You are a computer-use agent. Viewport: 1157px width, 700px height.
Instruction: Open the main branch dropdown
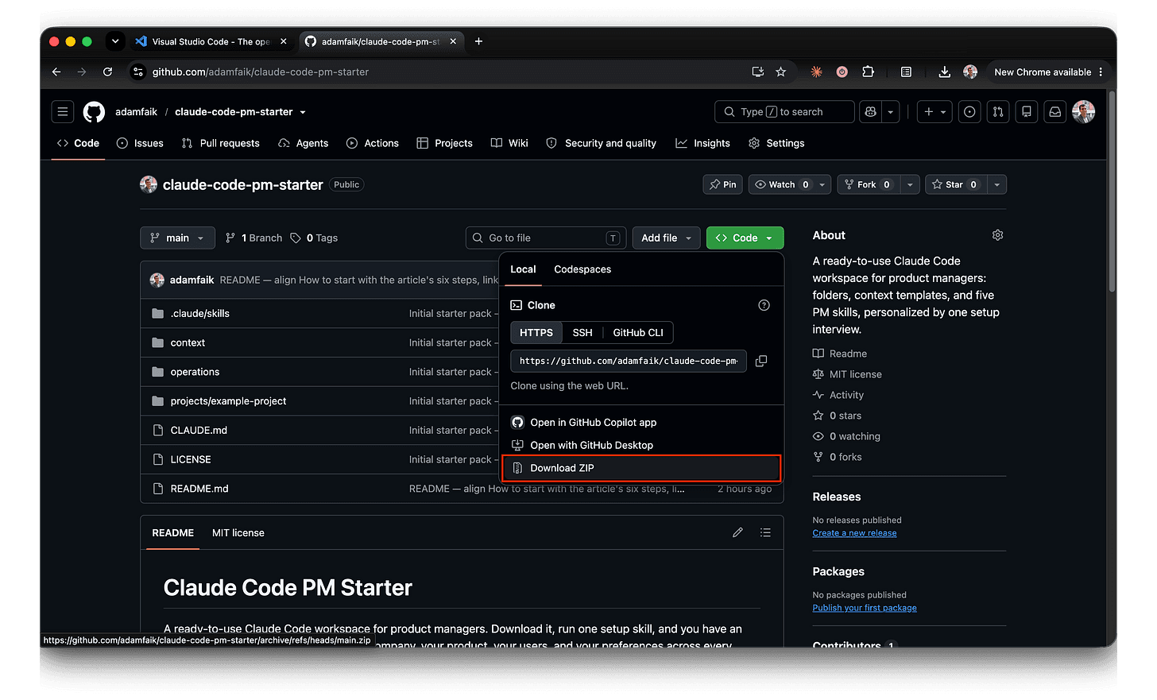coord(177,238)
